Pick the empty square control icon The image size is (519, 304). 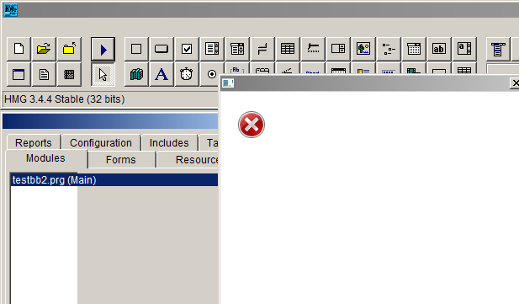coord(136,49)
